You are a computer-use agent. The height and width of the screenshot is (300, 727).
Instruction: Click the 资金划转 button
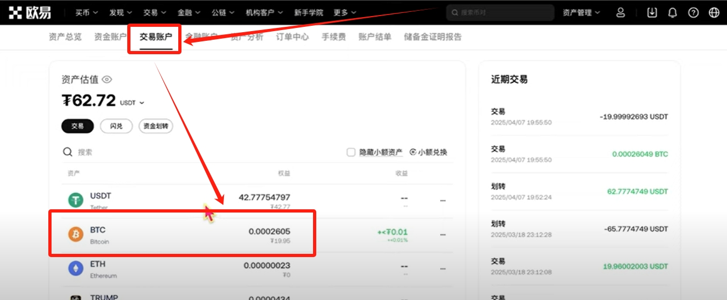[156, 126]
